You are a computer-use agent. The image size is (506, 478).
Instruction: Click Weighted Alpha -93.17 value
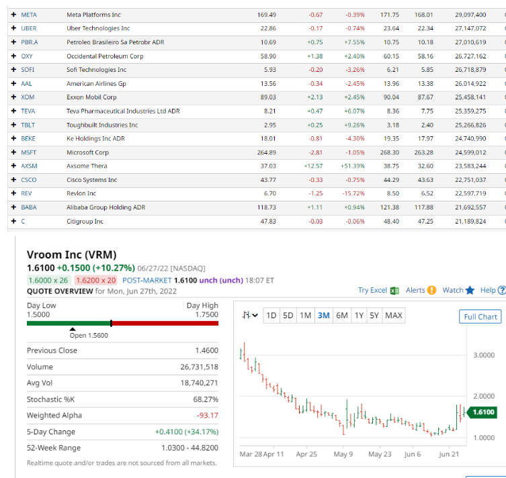tap(208, 415)
